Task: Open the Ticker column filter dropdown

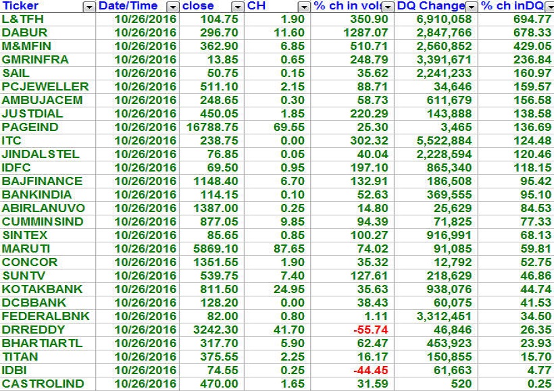Action: (89, 6)
